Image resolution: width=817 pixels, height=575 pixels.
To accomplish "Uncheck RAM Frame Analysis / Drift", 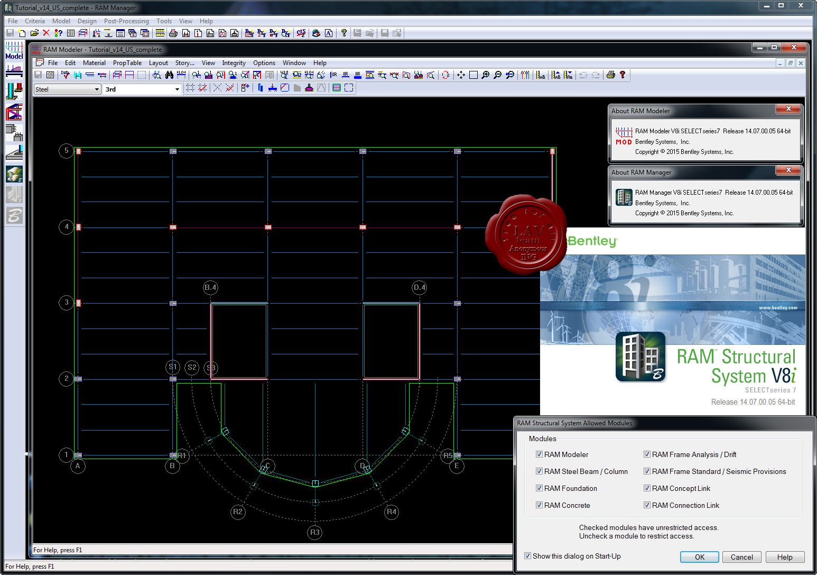I will tap(647, 454).
